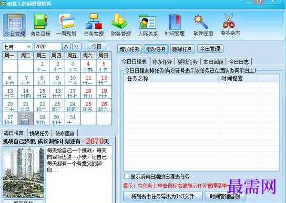Click 今日管理 button beside 删除任务
The width and height of the screenshot is (286, 203).
pos(210,49)
